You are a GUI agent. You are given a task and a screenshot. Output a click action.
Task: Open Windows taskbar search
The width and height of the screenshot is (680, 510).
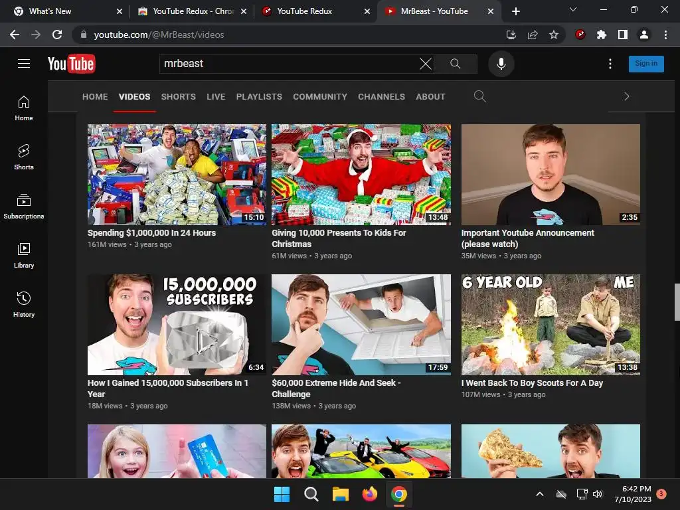coord(311,494)
